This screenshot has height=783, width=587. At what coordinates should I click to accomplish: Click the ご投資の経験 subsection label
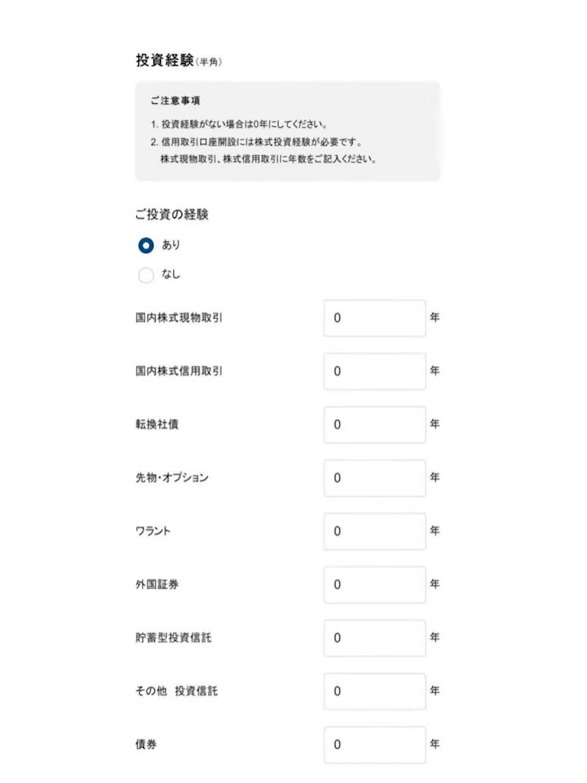pos(172,215)
